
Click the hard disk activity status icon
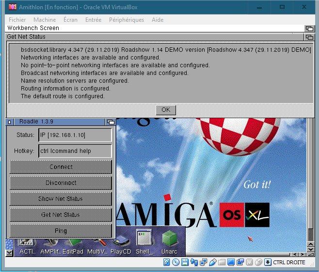[x=166, y=262]
